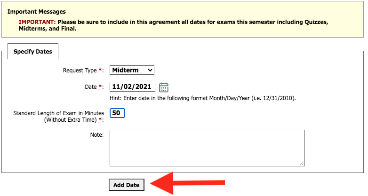
Task: Focus the exam length field showing 50
Action: pos(117,113)
